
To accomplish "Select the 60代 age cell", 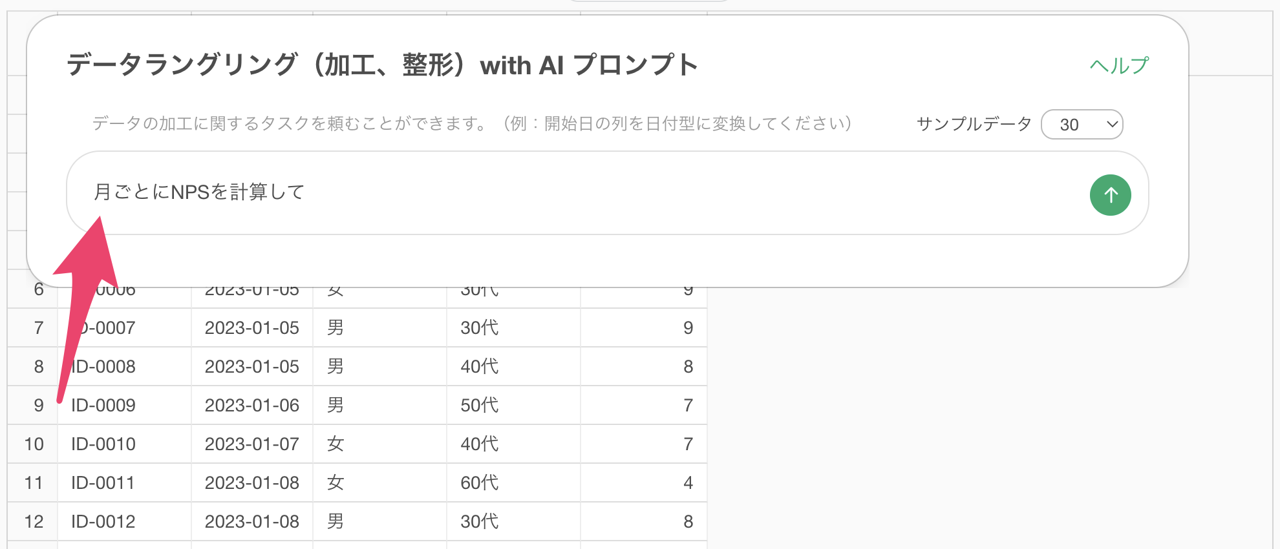I will pos(479,483).
